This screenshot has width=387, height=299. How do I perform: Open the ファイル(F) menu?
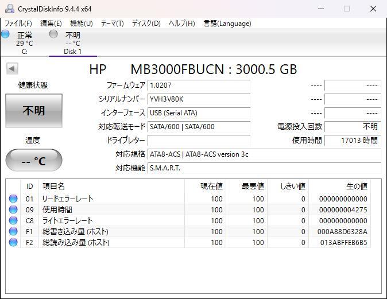coord(18,24)
